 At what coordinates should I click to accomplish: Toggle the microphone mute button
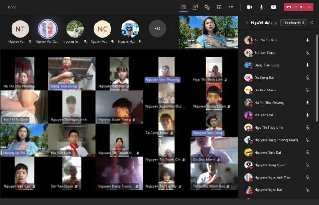click(261, 7)
